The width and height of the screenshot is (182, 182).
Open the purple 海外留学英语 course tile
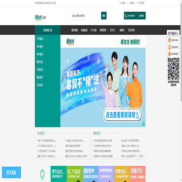[106, 174]
